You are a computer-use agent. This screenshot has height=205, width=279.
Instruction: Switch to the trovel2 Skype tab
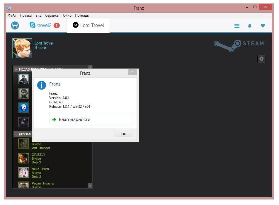click(x=44, y=25)
